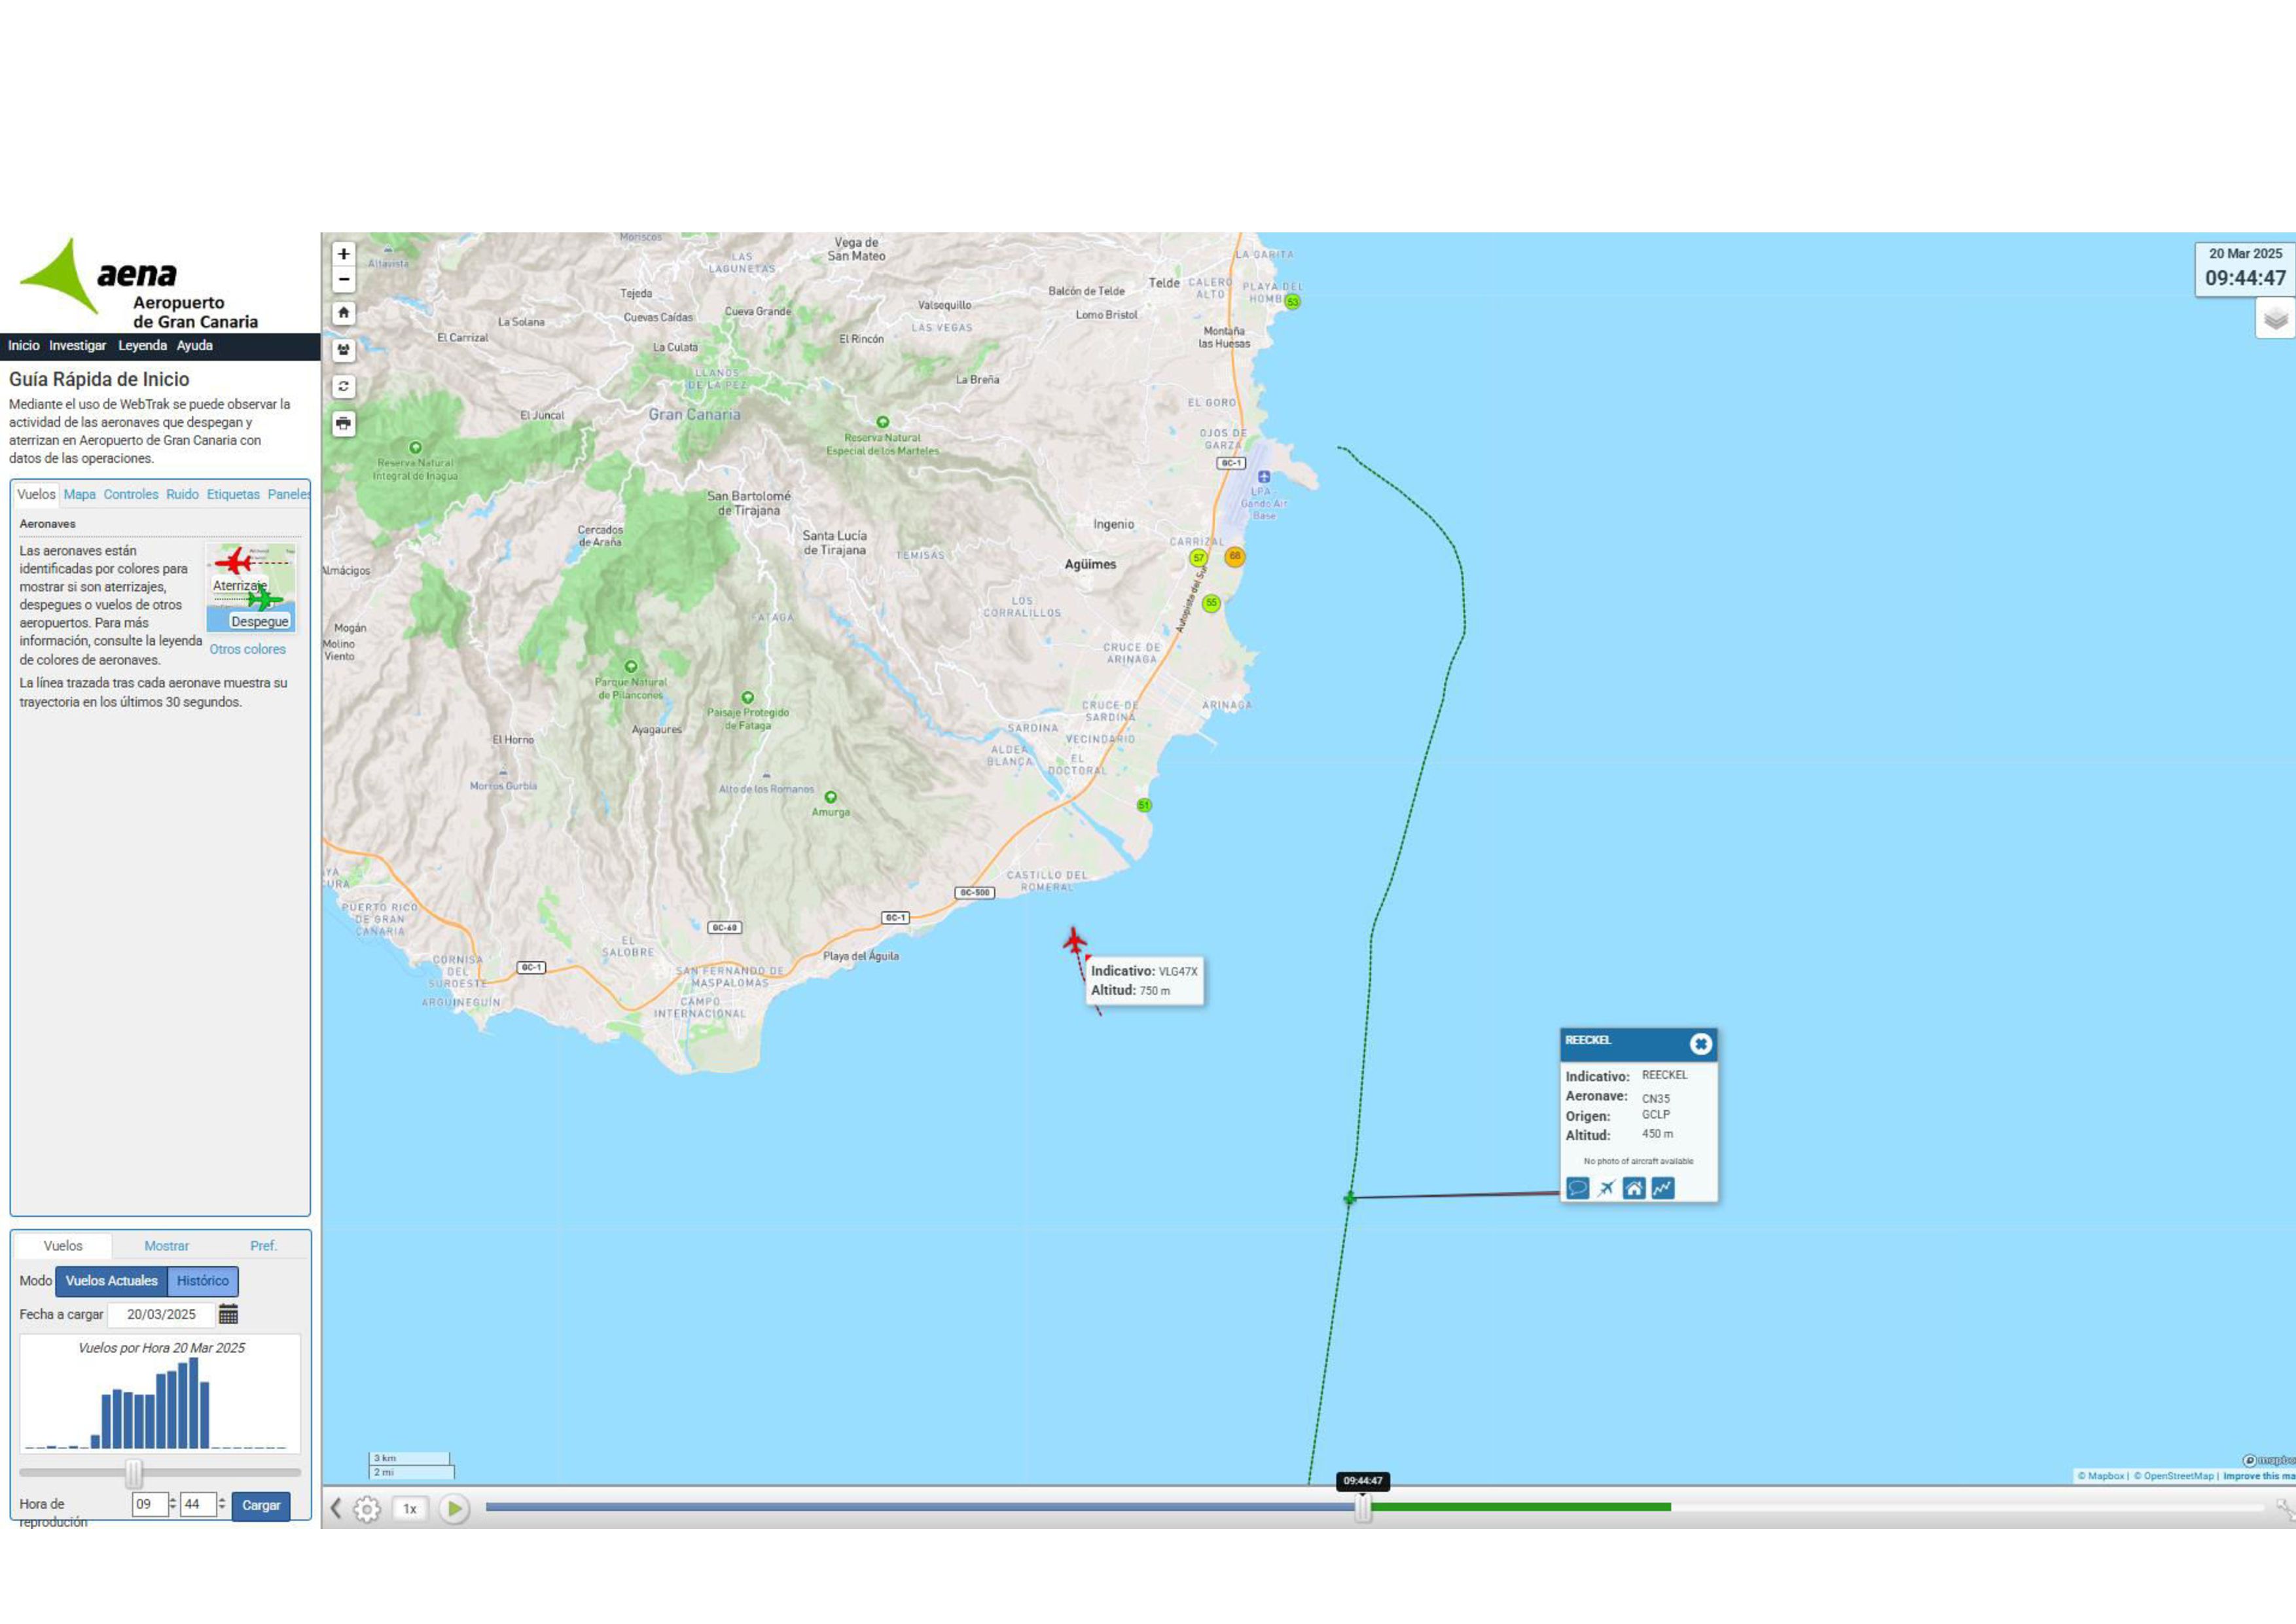
Task: Click speech bubble icon in REECKEL popup
Action: point(1577,1188)
